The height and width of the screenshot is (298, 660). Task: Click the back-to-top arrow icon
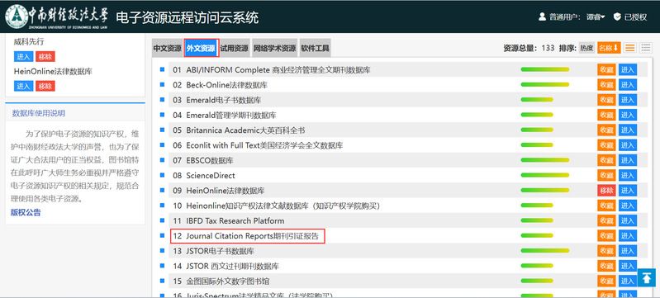pyautogui.click(x=646, y=277)
